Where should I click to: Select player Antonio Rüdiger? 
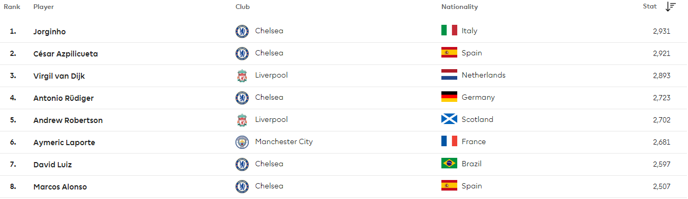(63, 98)
